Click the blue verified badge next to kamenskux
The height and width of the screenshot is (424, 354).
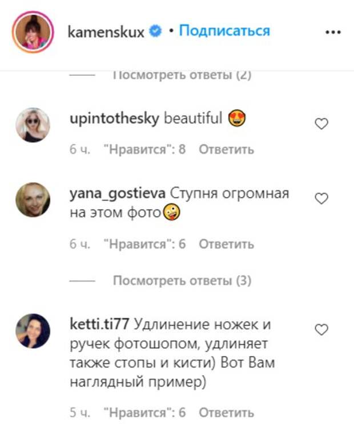[155, 31]
